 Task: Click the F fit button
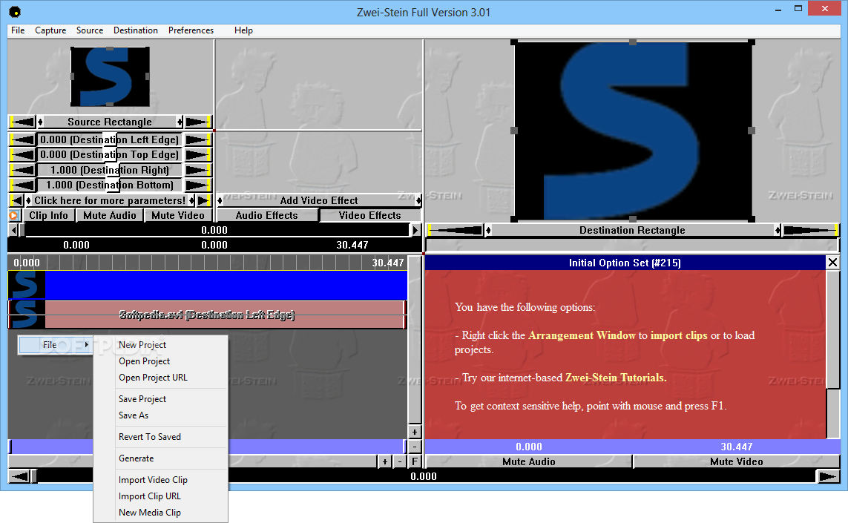[x=414, y=462]
